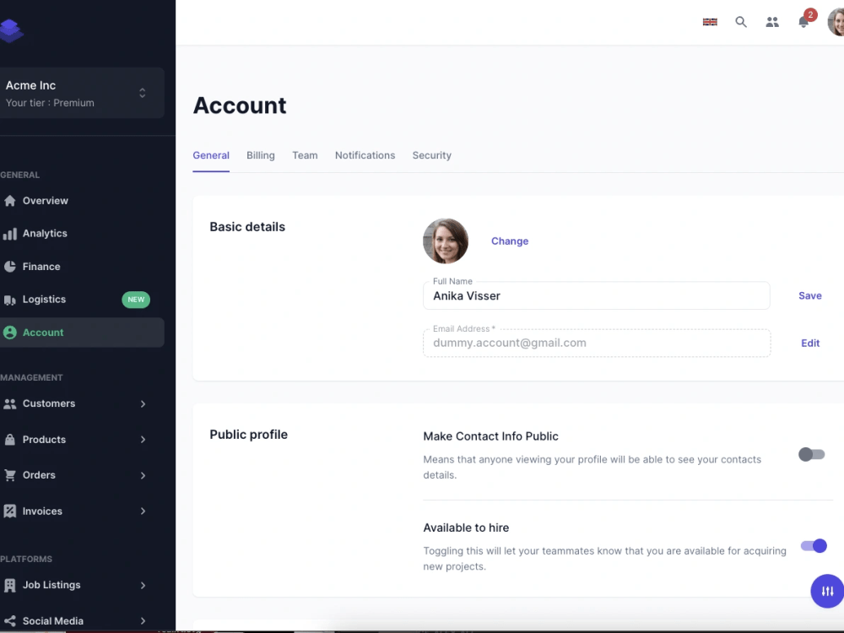The height and width of the screenshot is (633, 844).
Task: Click the app logo in the sidebar
Action: (11, 30)
